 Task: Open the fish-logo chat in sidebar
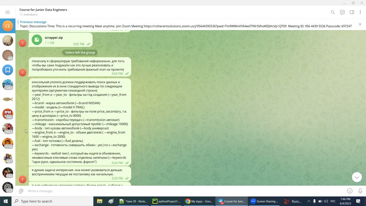point(8,99)
